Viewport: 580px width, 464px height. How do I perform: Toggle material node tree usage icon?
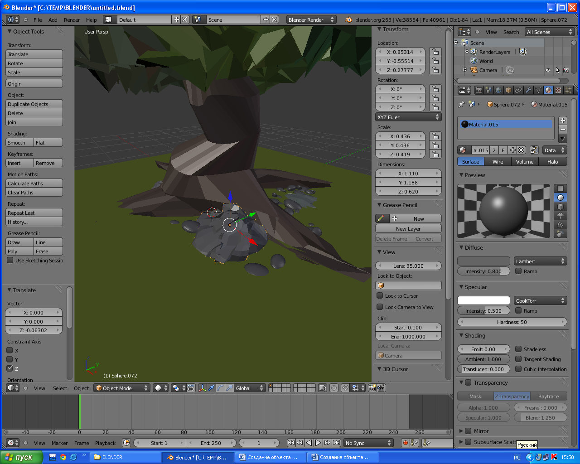pos(534,150)
